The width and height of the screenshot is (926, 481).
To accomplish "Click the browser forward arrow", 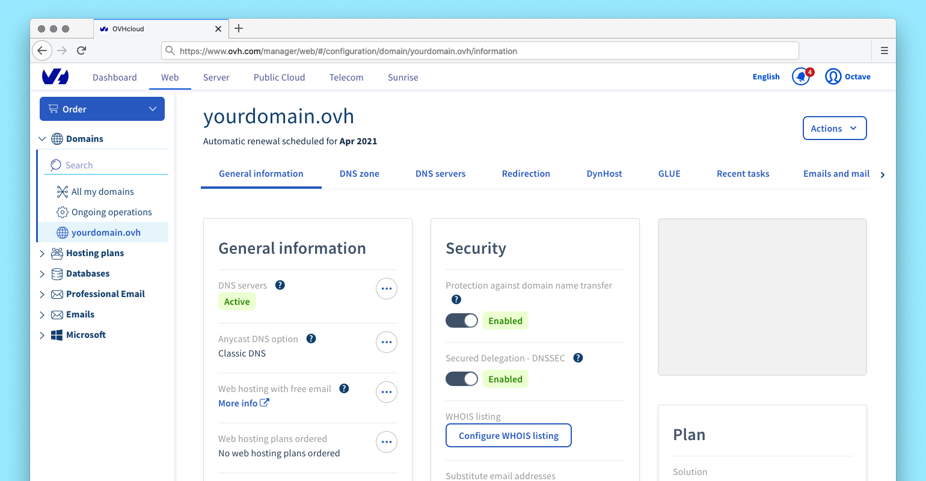I will click(x=62, y=51).
